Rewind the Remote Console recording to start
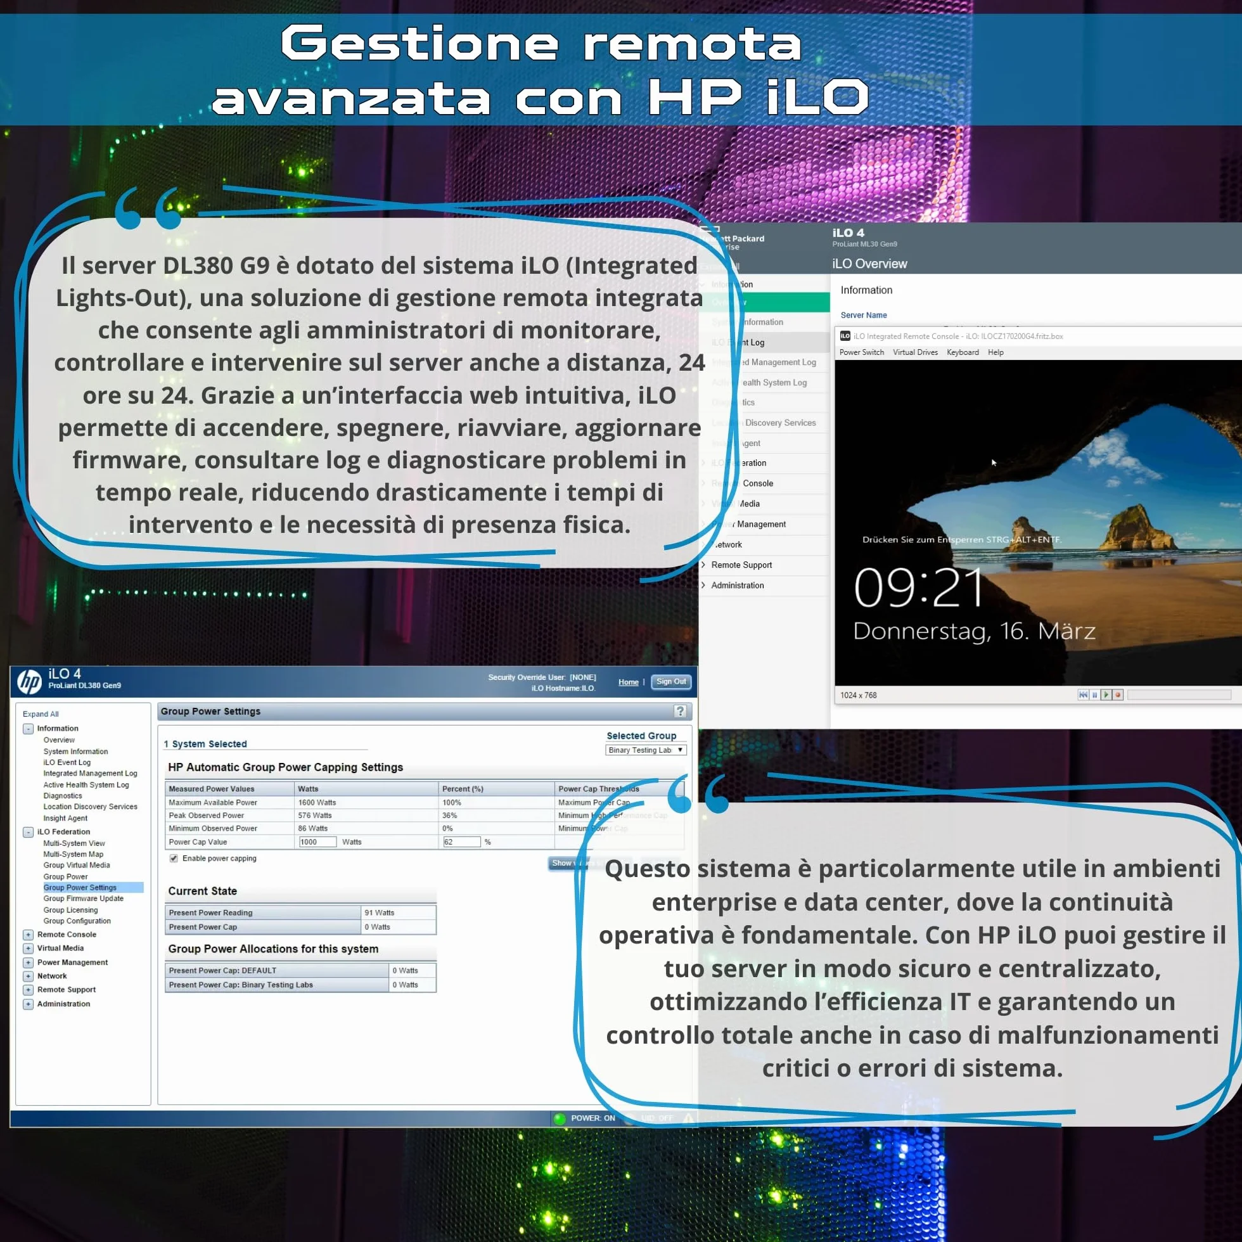Image resolution: width=1242 pixels, height=1242 pixels. click(x=1083, y=695)
